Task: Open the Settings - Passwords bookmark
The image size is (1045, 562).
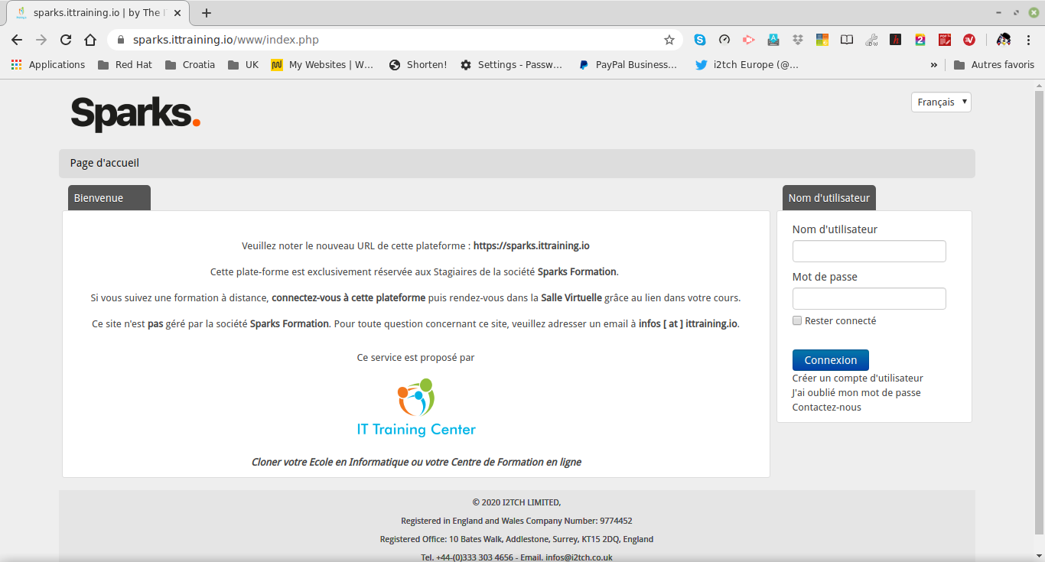Action: (x=511, y=65)
